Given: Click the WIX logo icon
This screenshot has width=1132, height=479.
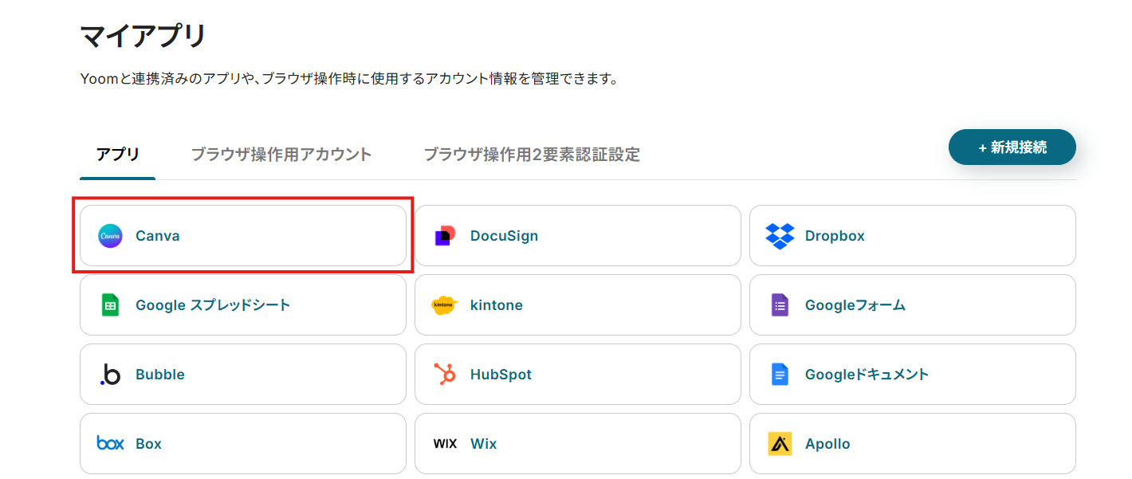Looking at the screenshot, I should tap(445, 444).
